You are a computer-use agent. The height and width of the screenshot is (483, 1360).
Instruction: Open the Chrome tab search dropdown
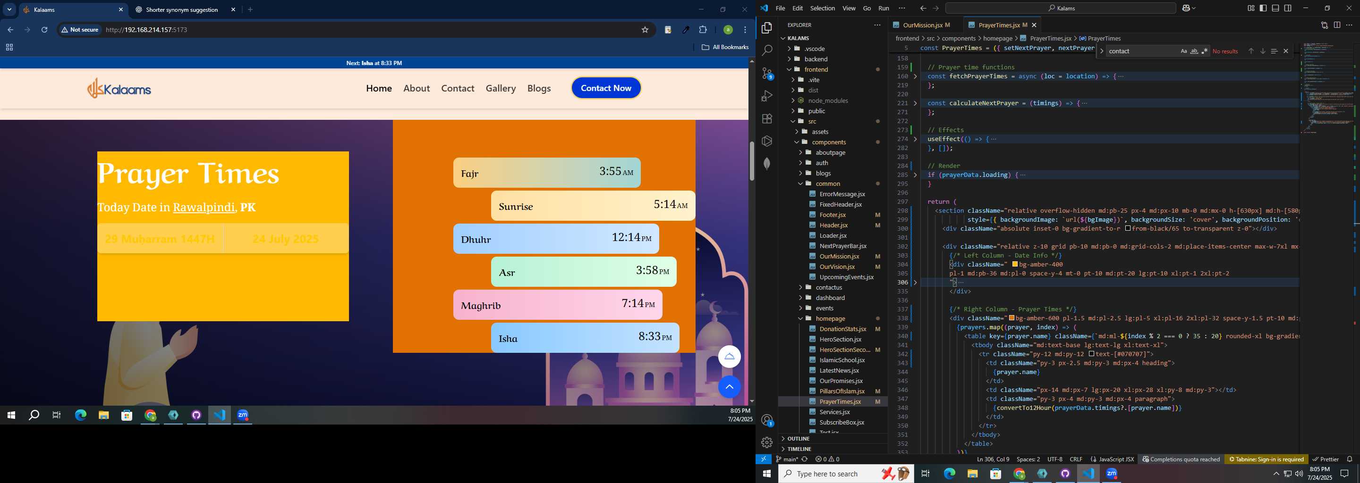pyautogui.click(x=9, y=9)
